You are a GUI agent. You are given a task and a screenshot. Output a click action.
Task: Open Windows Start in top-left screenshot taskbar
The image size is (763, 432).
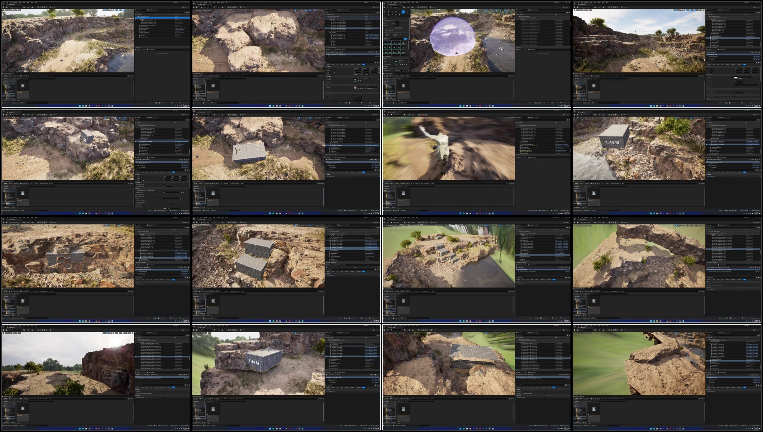[x=80, y=106]
